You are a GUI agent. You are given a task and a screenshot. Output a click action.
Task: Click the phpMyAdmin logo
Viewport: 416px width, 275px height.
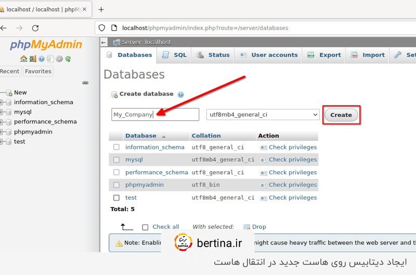(x=46, y=45)
